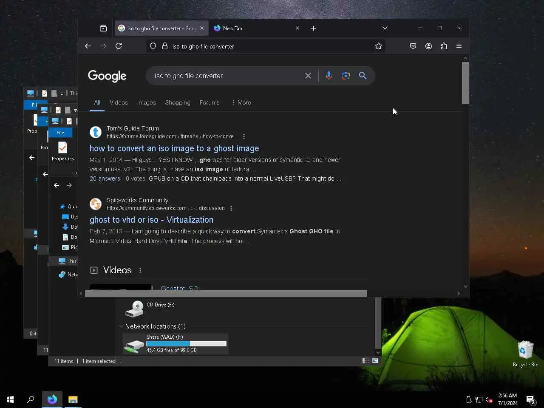Open the Spiceworks result options menu
Screen dimensions: 544x408
point(231,208)
